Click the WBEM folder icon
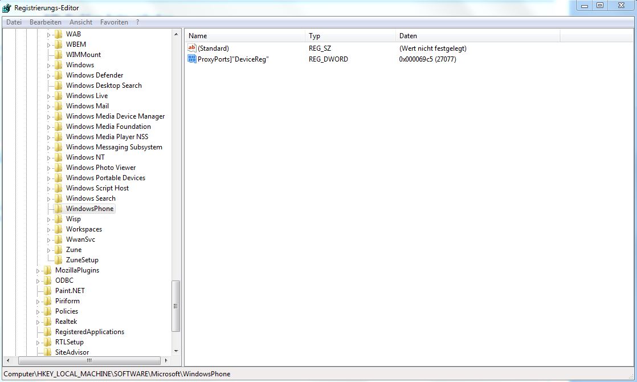This screenshot has width=637, height=382. pos(59,44)
